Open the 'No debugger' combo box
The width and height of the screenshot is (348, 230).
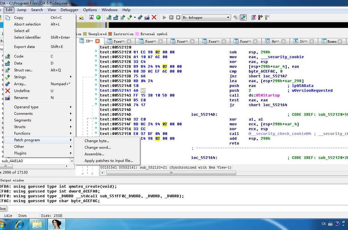click(206, 17)
